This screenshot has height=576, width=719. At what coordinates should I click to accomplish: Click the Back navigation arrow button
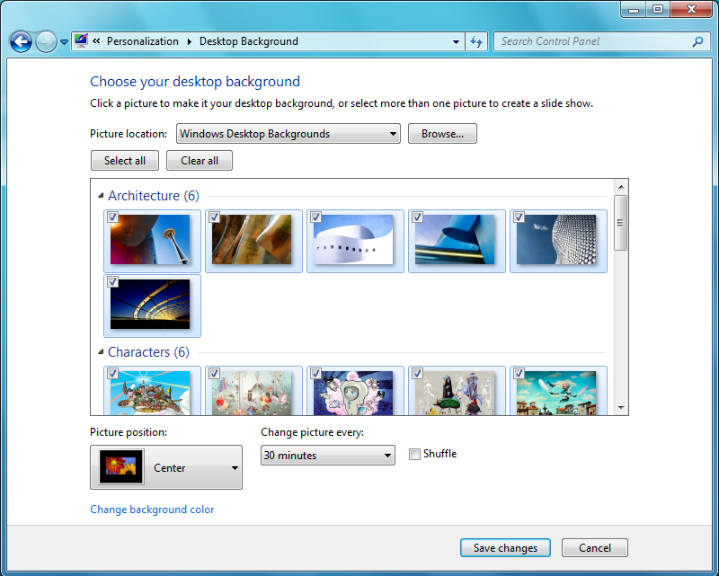coord(21,41)
